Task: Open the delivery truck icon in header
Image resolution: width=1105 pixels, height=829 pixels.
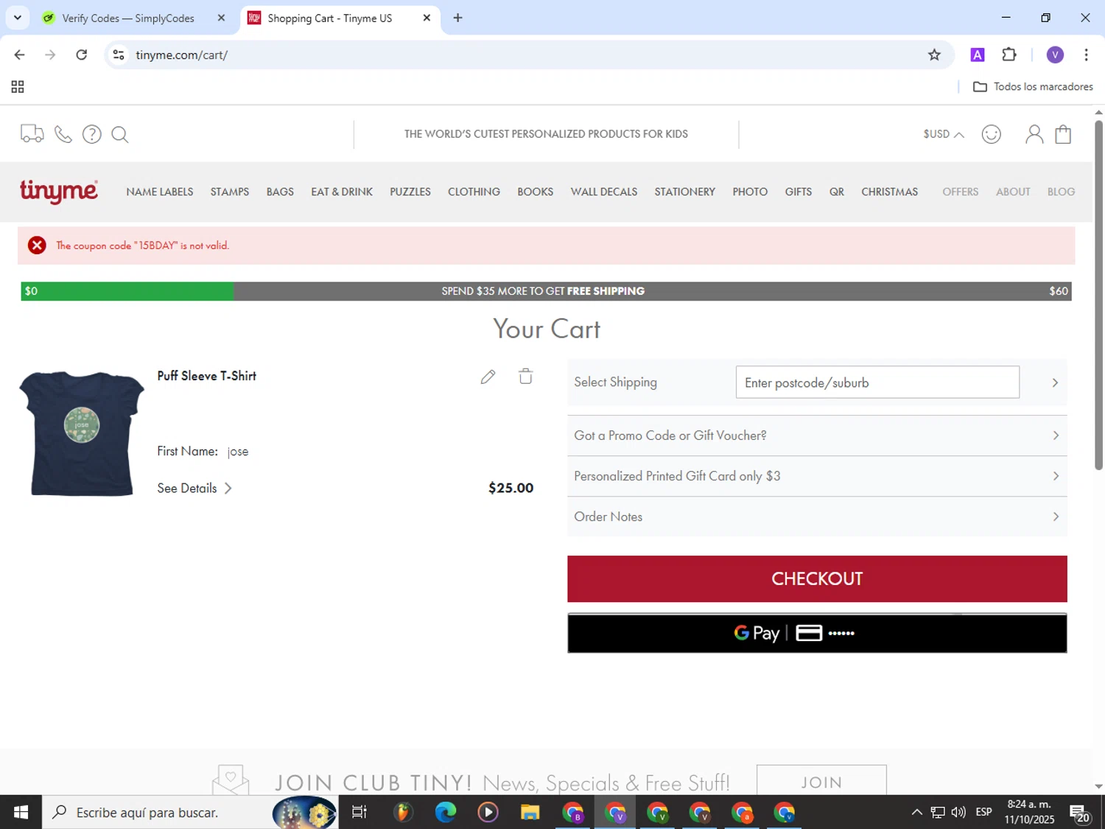Action: (x=32, y=133)
